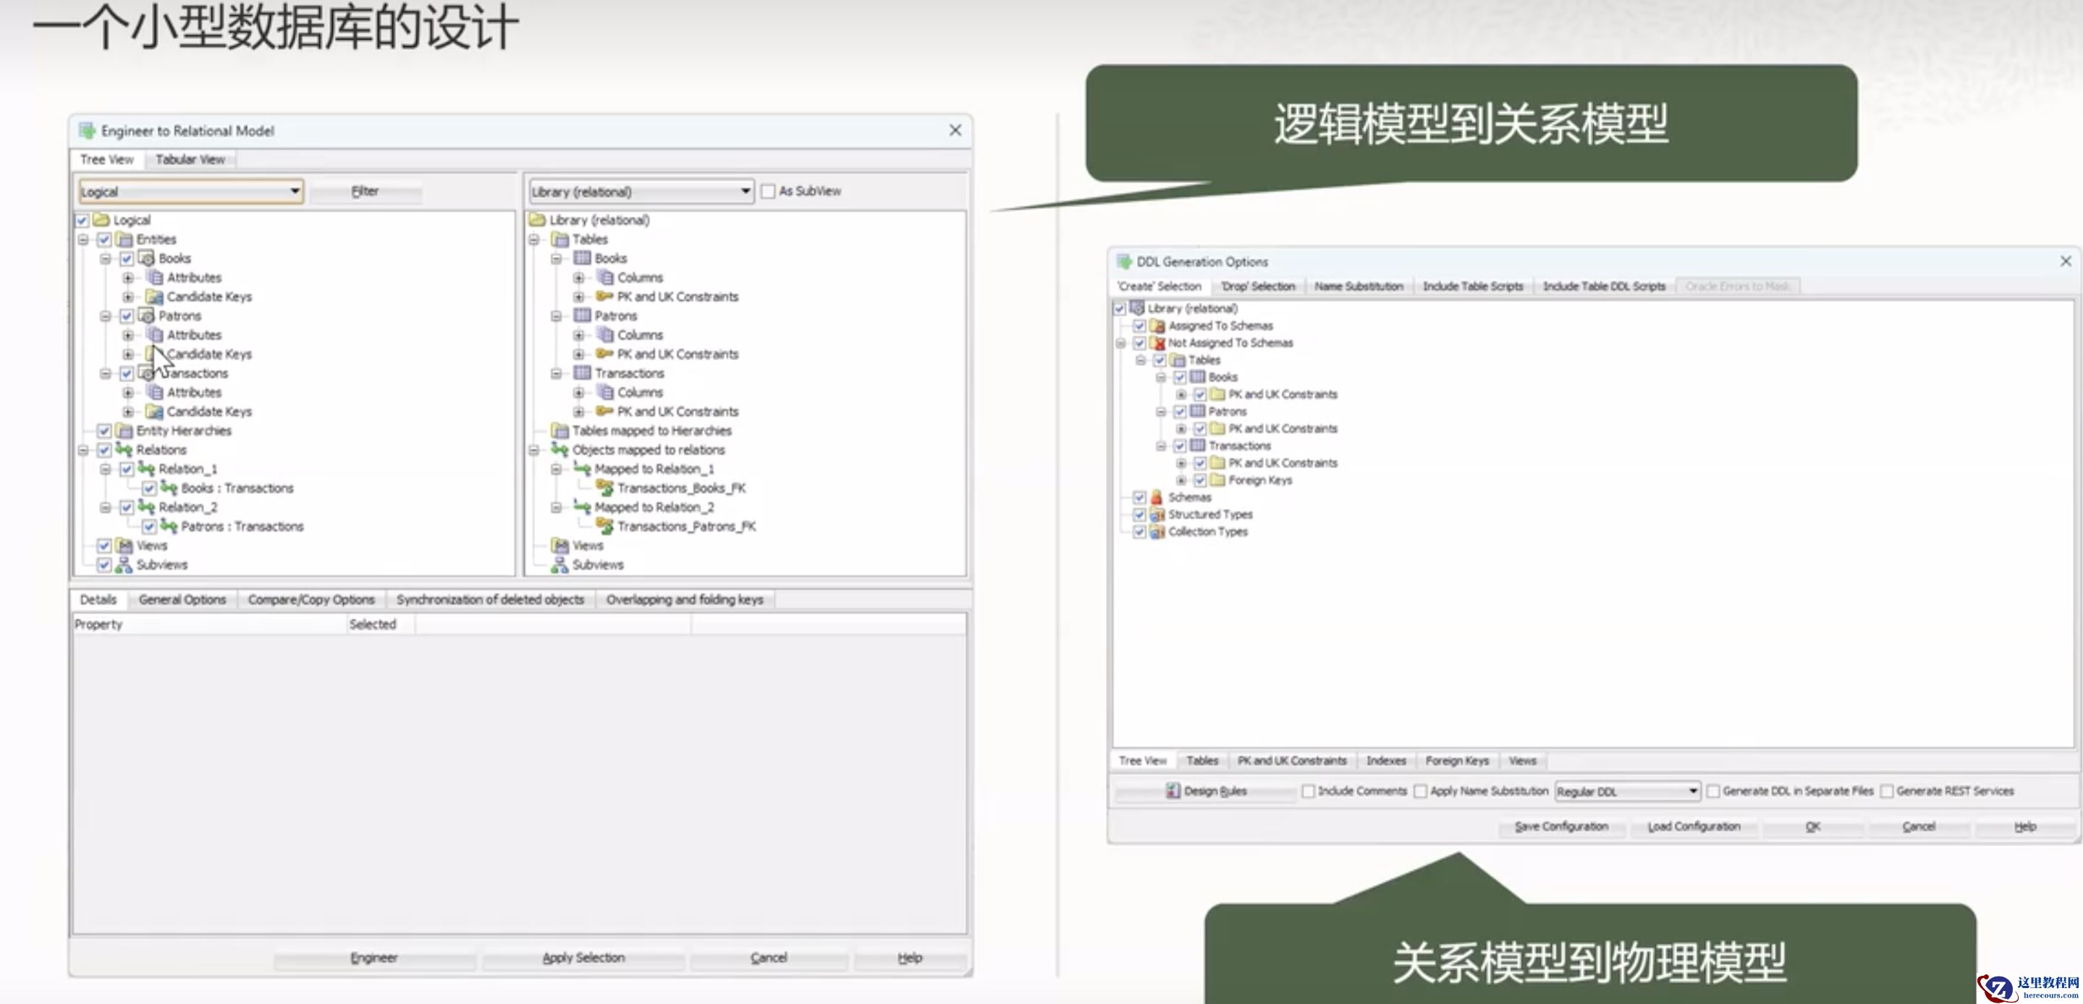This screenshot has height=1004, width=2083.
Task: Click the Patrons table icon in relational tree
Action: [582, 316]
